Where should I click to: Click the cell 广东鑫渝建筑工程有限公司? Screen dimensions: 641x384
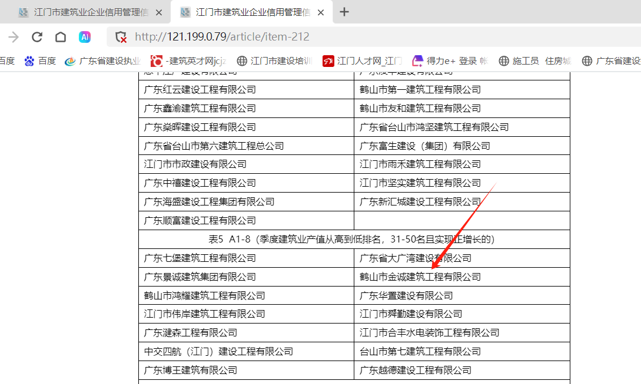click(x=247, y=109)
